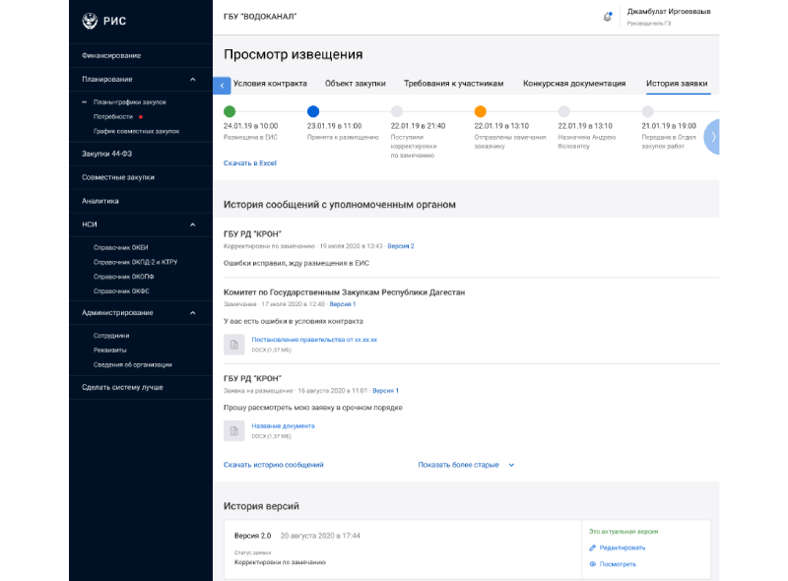This screenshot has width=788, height=581.
Task: Collapse the Планирование section
Action: [192, 80]
